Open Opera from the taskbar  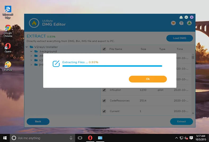[90, 138]
